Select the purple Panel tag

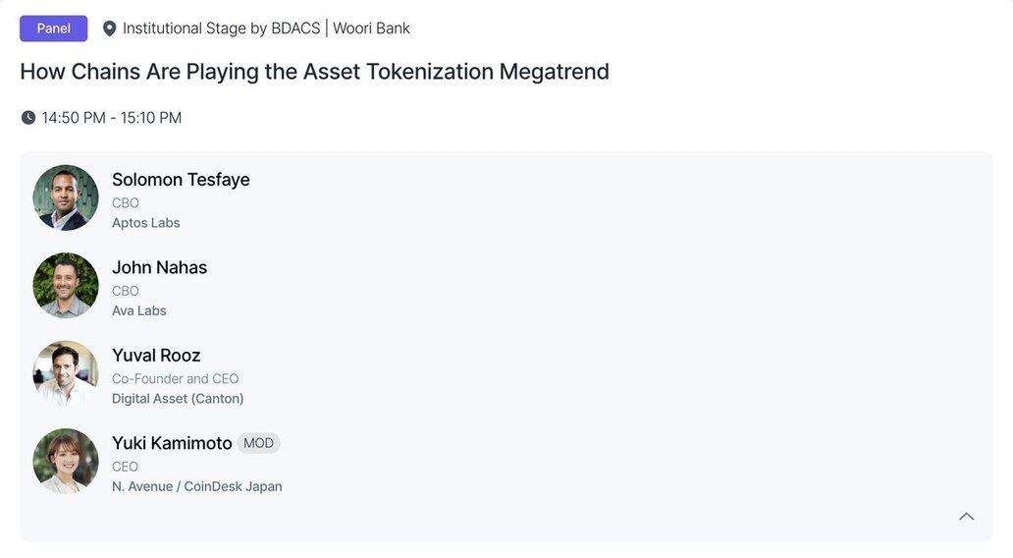point(54,28)
